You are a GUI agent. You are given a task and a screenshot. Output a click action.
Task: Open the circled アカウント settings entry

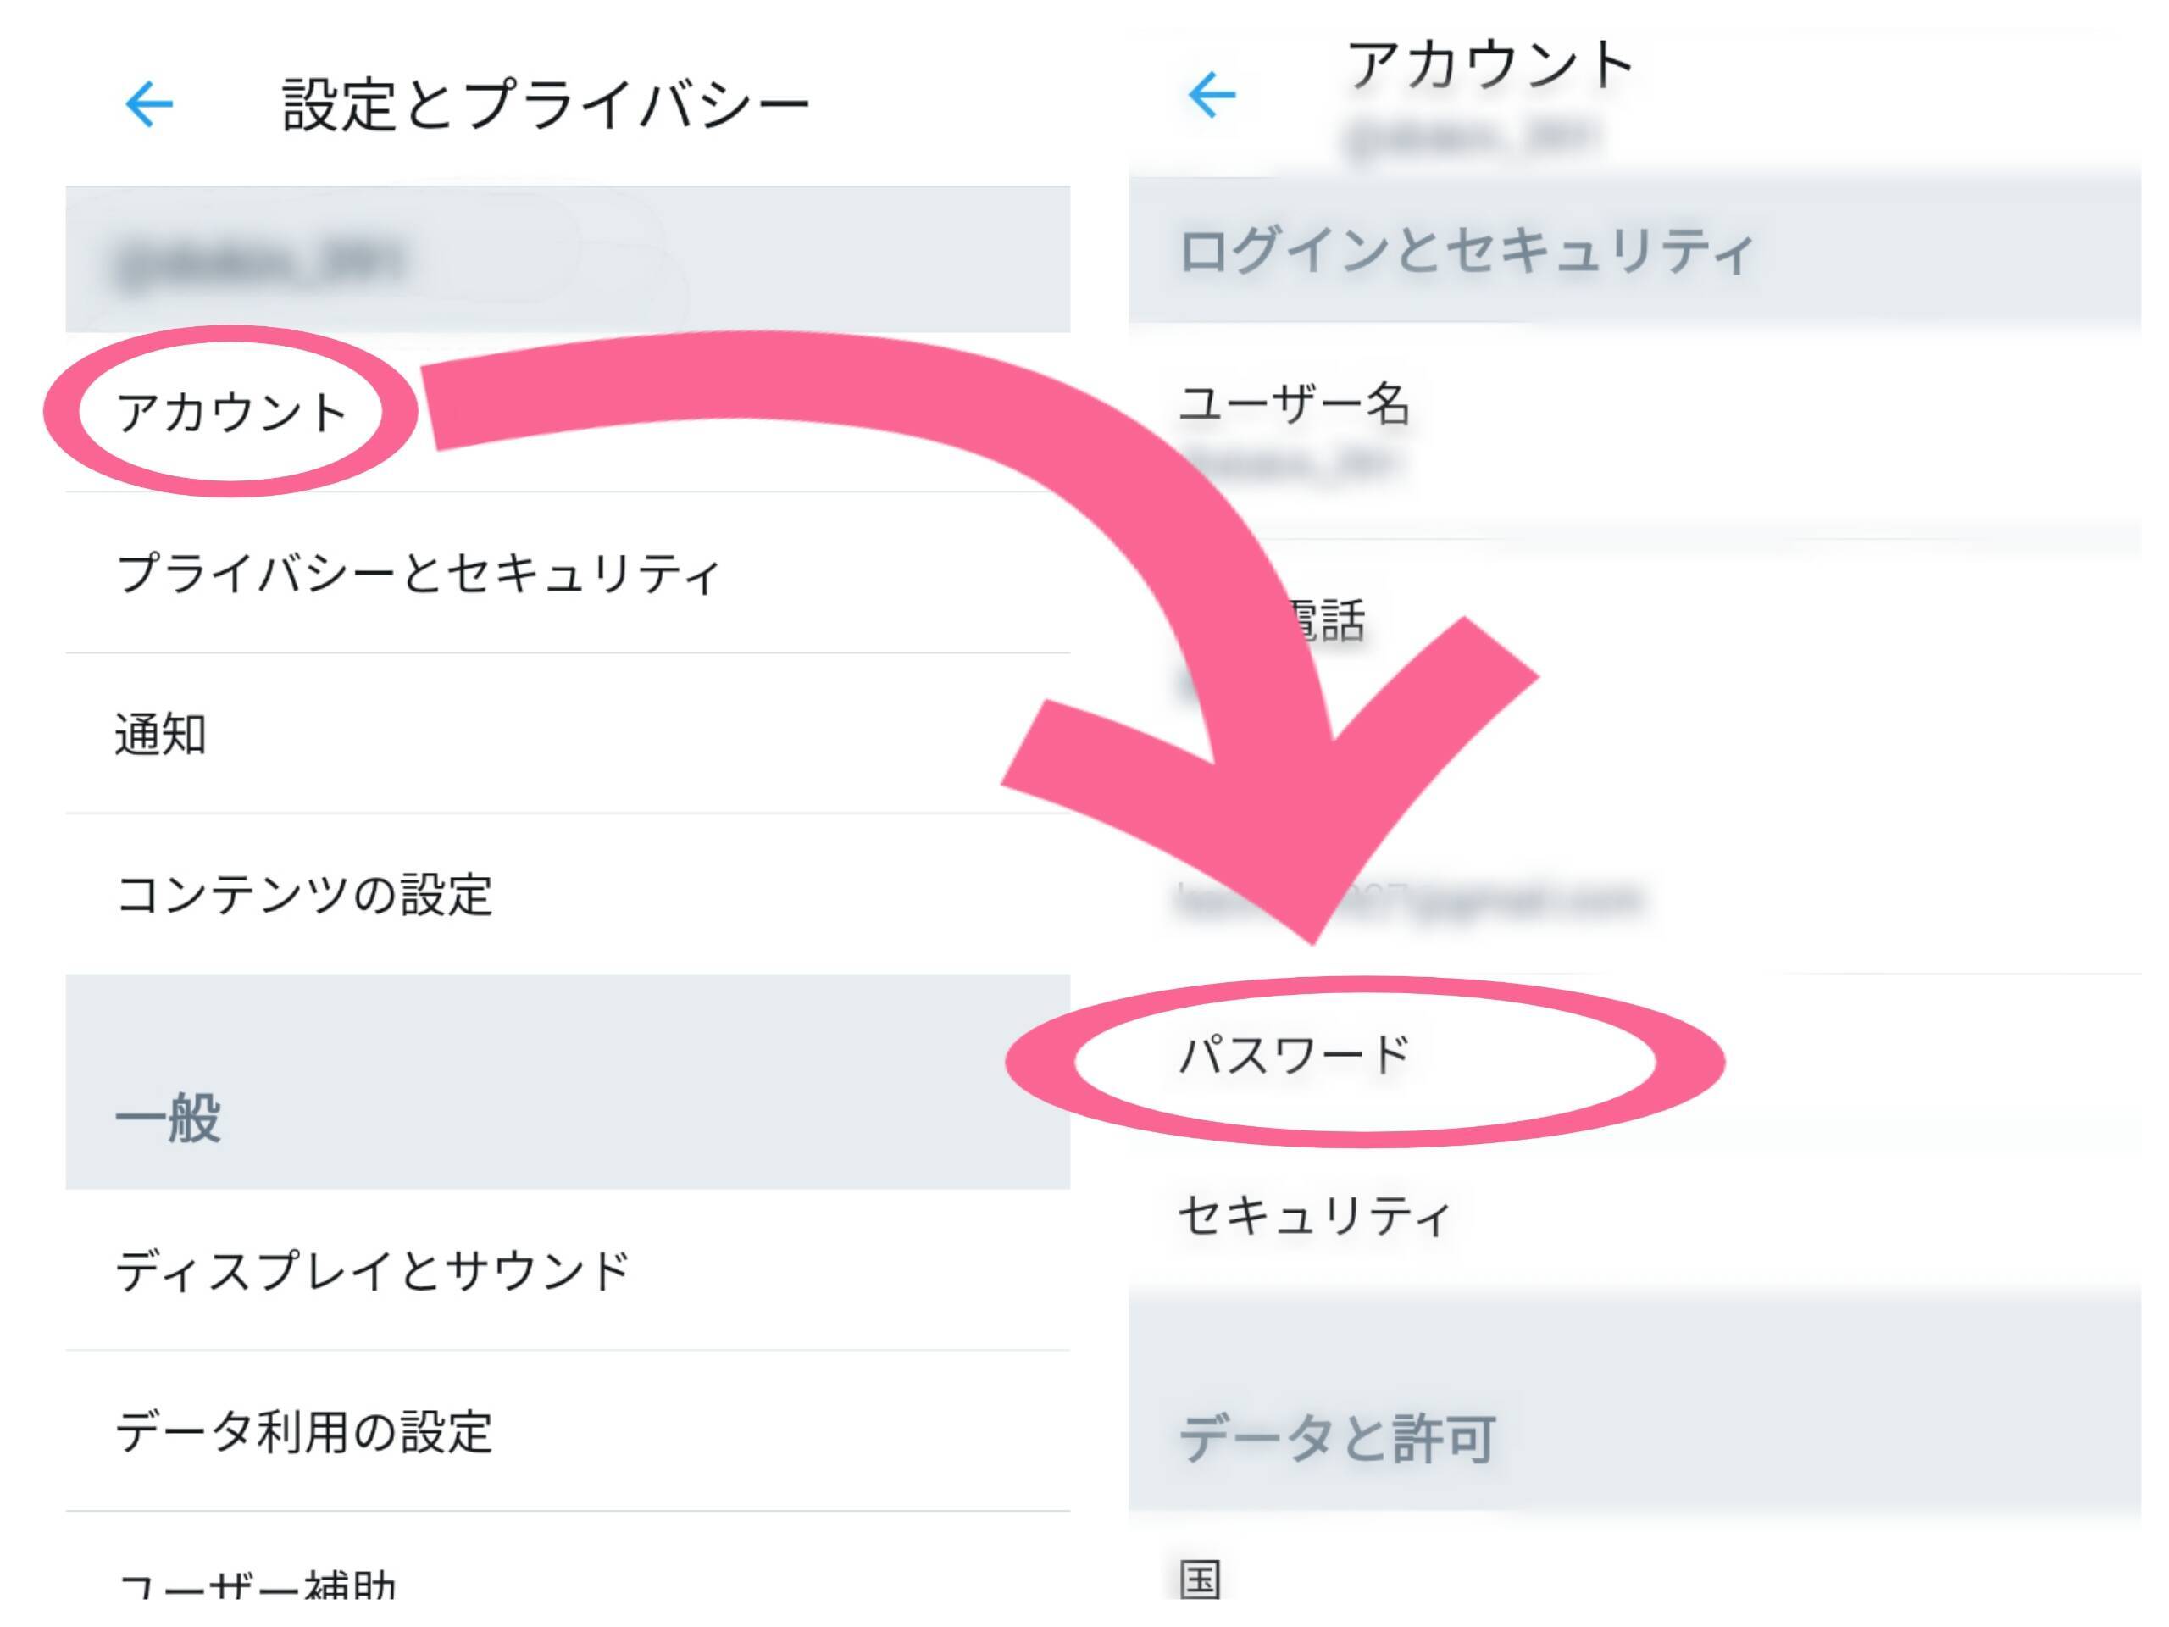pos(231,412)
